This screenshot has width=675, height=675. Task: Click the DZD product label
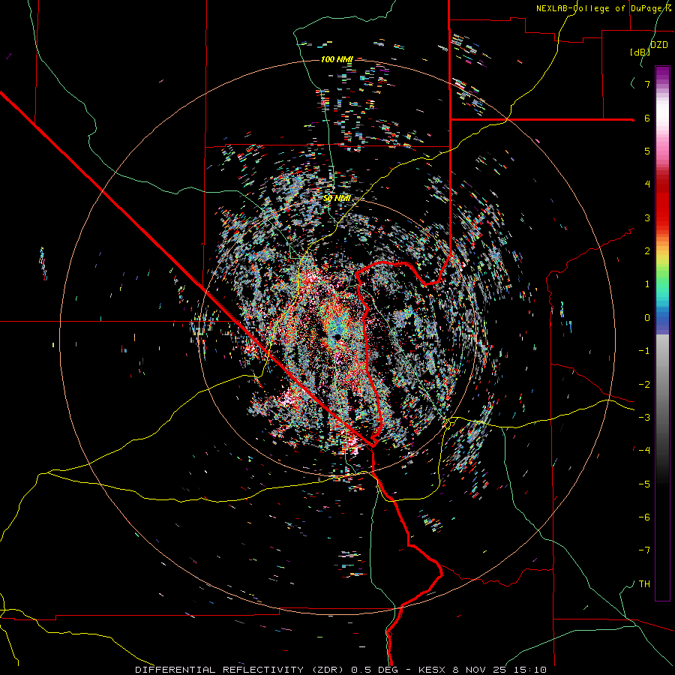click(x=659, y=45)
